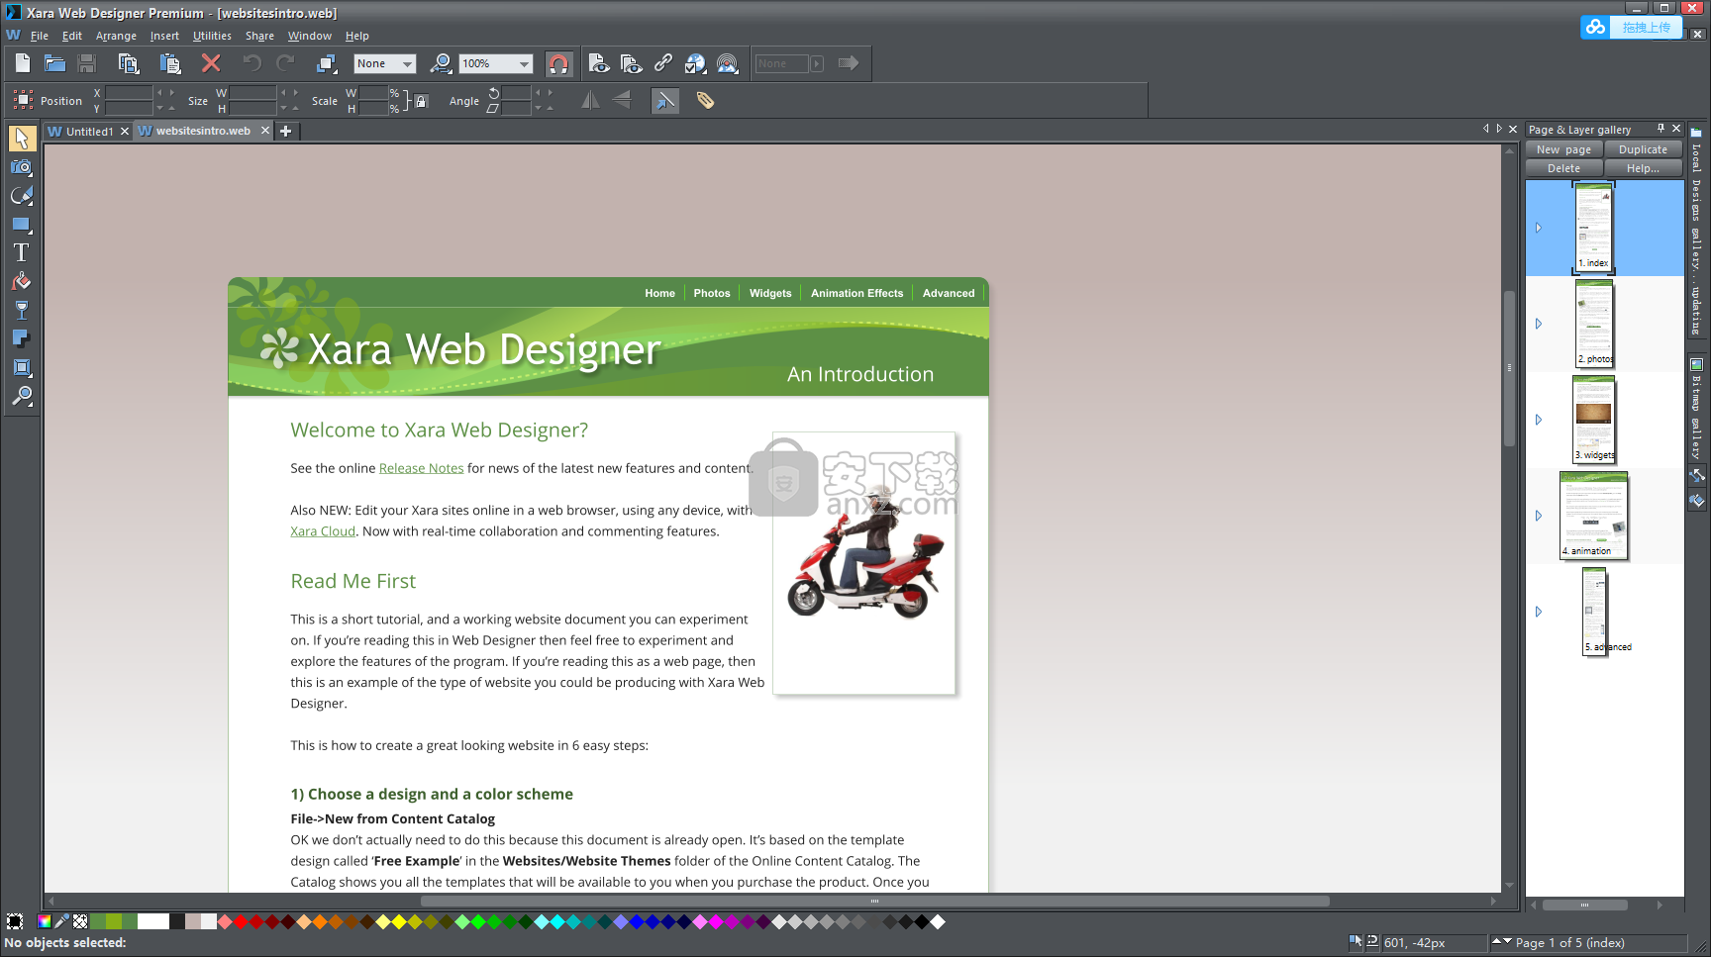Preview the current web page

[x=598, y=63]
